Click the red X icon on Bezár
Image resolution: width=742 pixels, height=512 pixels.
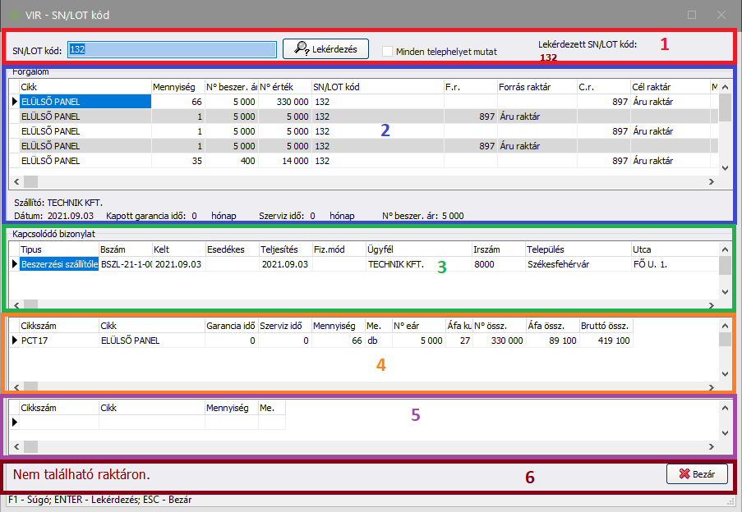[684, 474]
